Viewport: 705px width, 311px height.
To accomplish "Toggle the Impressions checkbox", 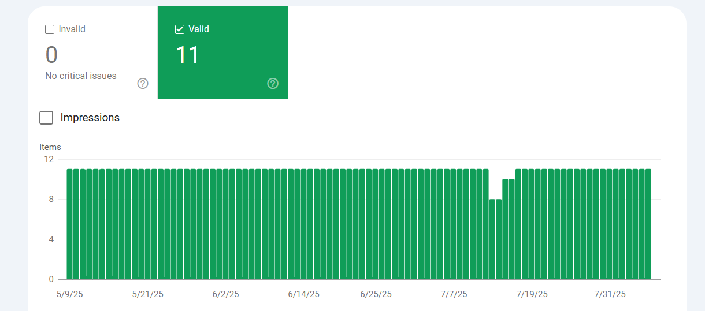I will click(x=46, y=118).
